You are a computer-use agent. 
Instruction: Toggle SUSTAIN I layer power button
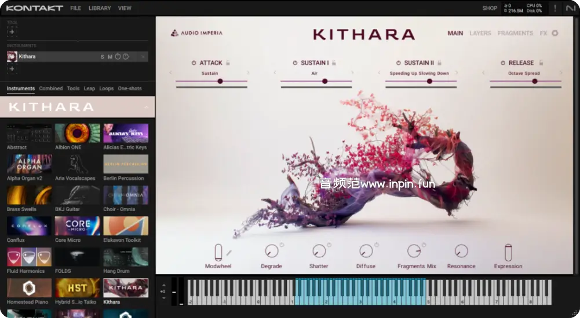click(x=295, y=63)
